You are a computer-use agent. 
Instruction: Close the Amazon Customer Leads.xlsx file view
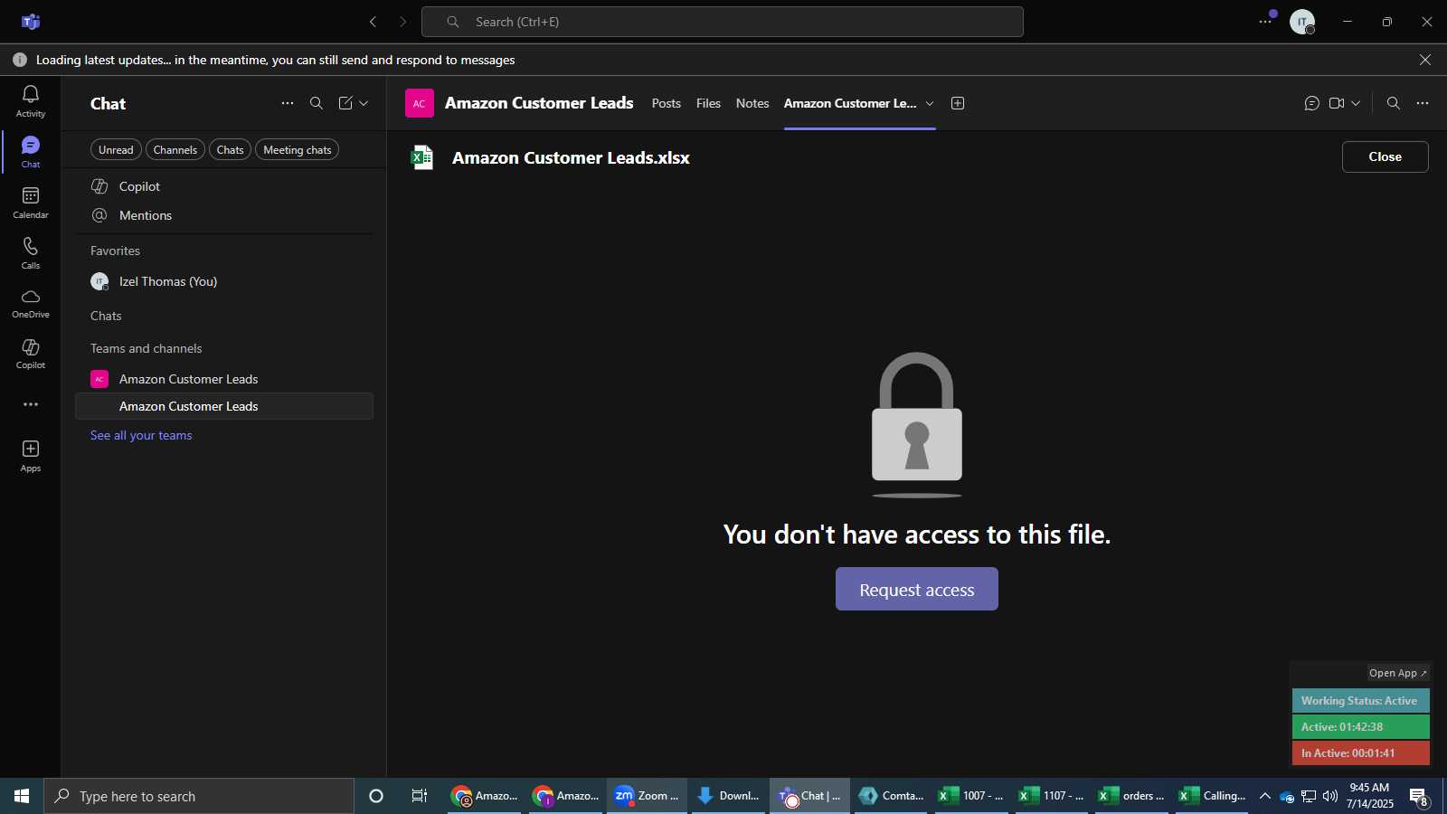1385,156
